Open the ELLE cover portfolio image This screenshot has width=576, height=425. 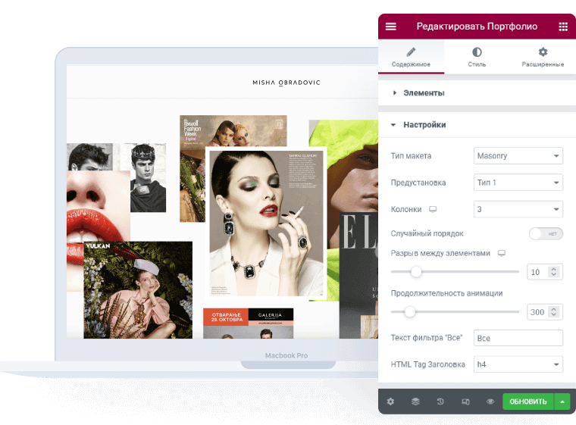click(x=358, y=276)
